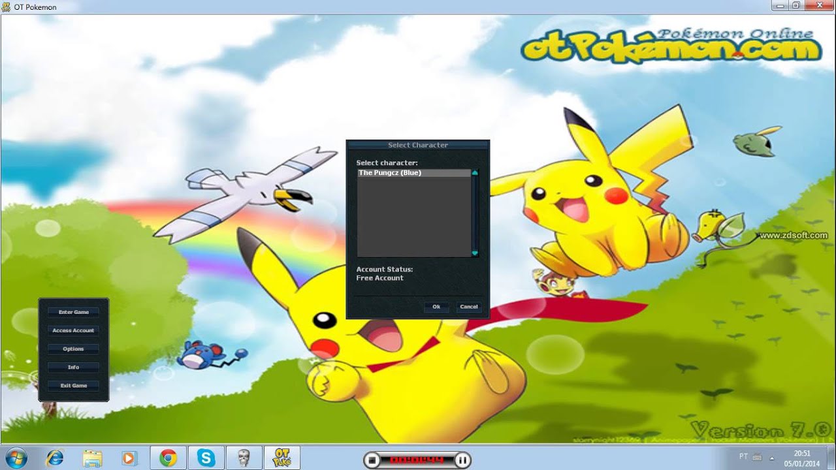Viewport: 836px width, 470px height.
Task: Cancel the Select Character dialog
Action: [469, 307]
